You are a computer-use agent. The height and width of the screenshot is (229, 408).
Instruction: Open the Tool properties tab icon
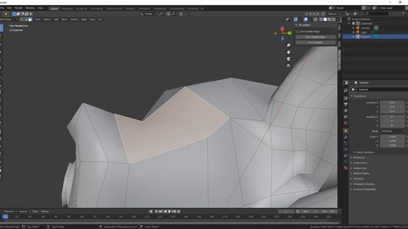click(x=346, y=90)
